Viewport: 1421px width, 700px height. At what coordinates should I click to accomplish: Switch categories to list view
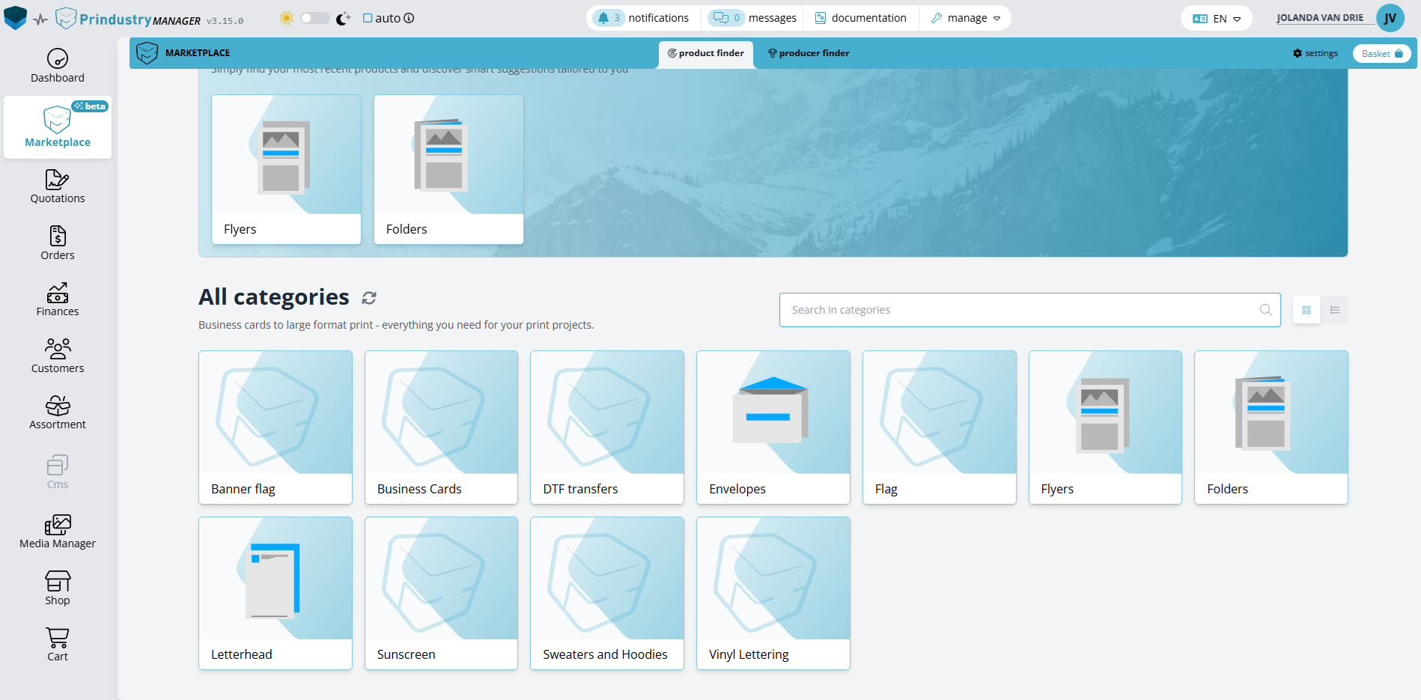(1334, 309)
